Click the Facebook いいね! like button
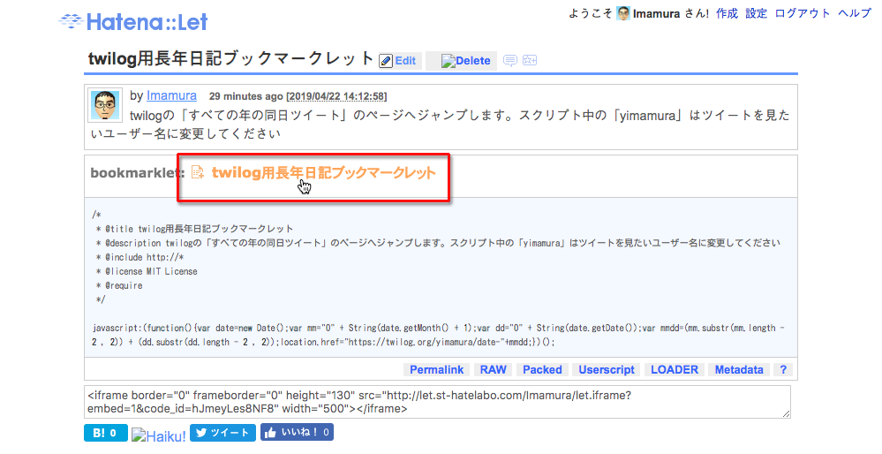The image size is (882, 454). pyautogui.click(x=297, y=432)
